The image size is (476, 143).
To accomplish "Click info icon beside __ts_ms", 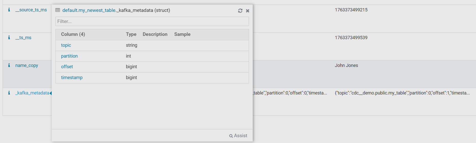I will (9, 38).
